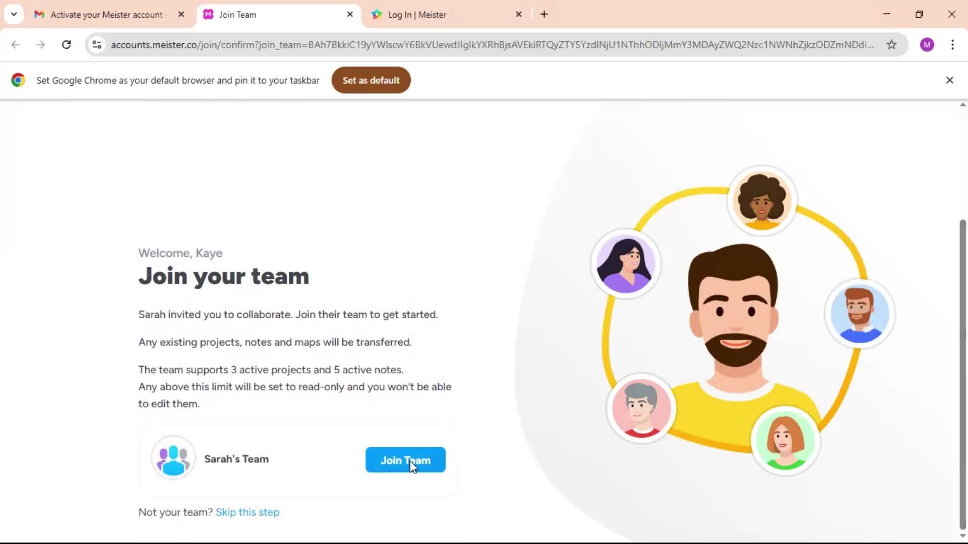Click the Join your team heading
968x544 pixels.
224,277
